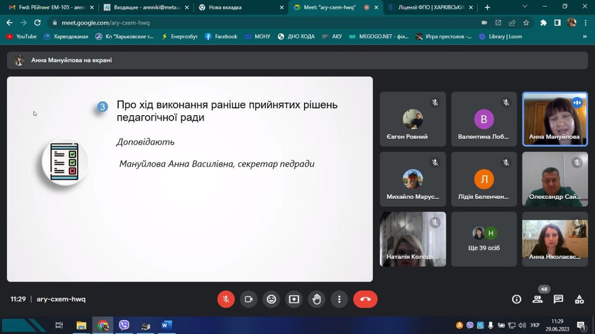Bookmark this page with star icon
The width and height of the screenshot is (595, 334).
(x=526, y=23)
